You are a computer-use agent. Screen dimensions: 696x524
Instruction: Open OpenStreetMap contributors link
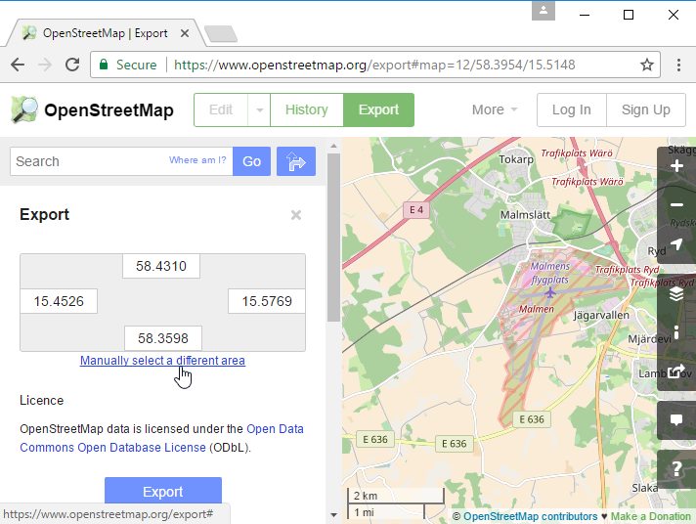531,516
